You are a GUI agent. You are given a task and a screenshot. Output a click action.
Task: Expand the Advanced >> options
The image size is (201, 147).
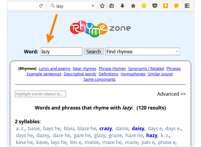(171, 94)
